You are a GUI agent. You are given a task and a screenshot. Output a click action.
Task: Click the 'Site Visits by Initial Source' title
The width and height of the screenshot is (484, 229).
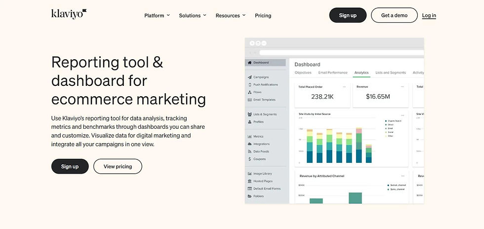[x=314, y=114]
